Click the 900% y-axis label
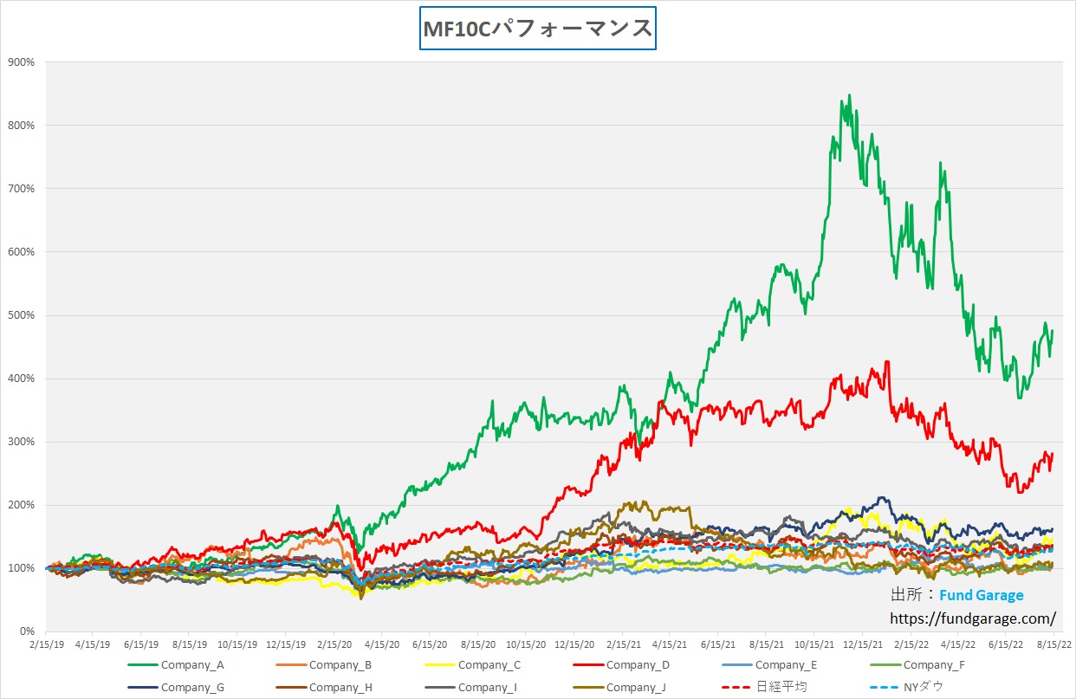This screenshot has width=1076, height=699. (x=20, y=62)
